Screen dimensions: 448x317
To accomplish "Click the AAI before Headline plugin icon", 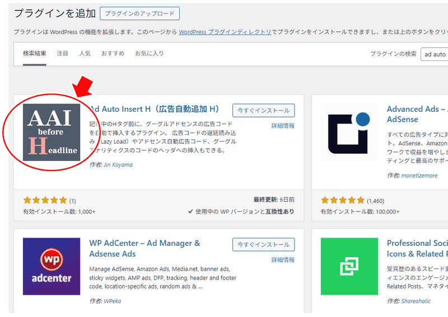I will [52, 132].
